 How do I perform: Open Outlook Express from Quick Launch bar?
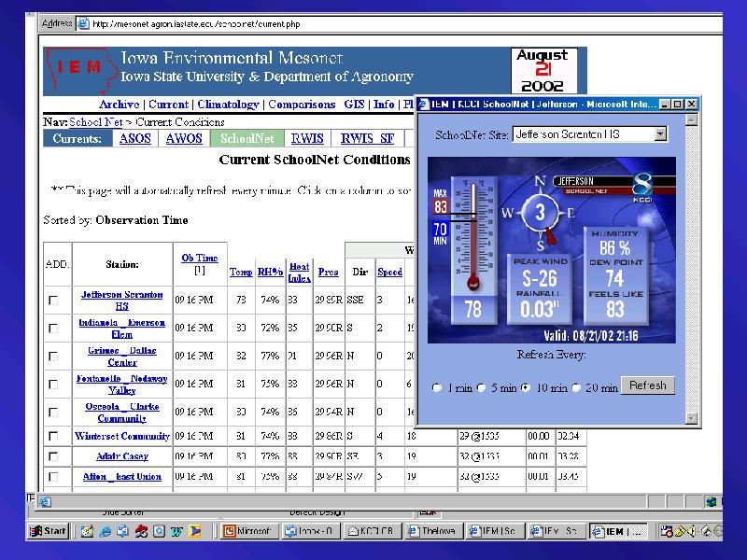pos(123,531)
